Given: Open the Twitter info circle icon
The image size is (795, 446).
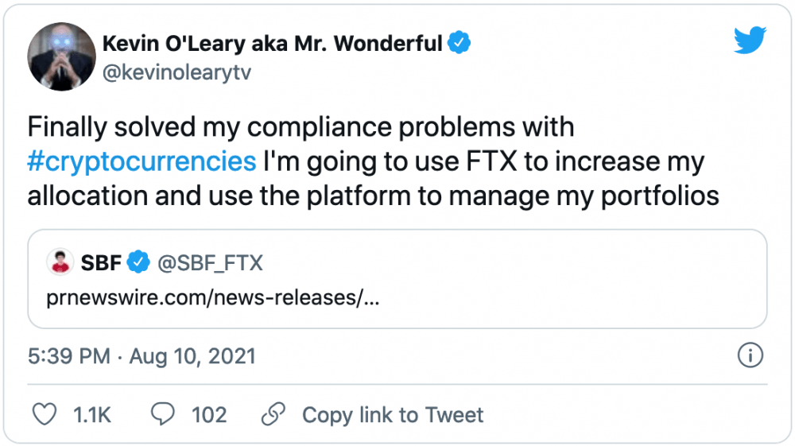Looking at the screenshot, I should click(750, 355).
